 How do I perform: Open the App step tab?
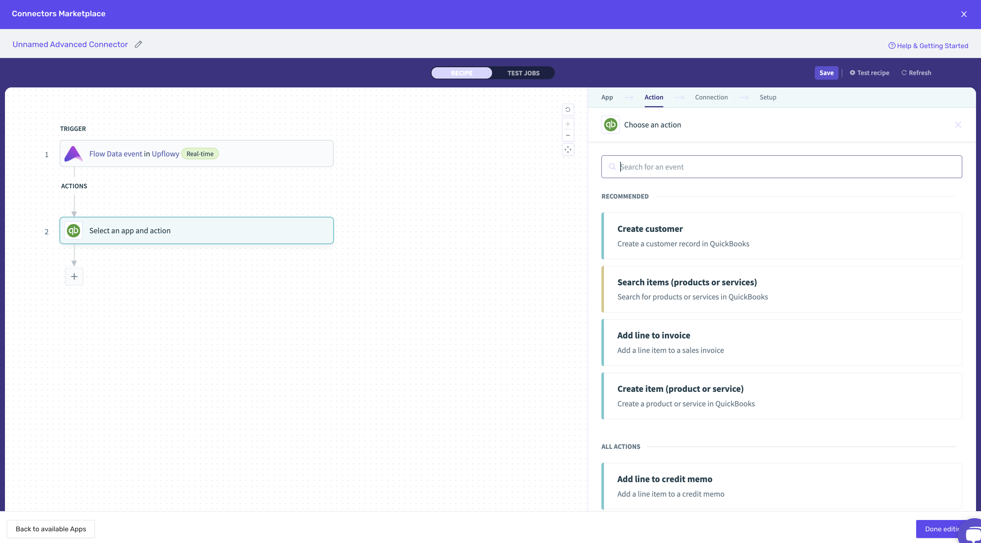tap(607, 97)
